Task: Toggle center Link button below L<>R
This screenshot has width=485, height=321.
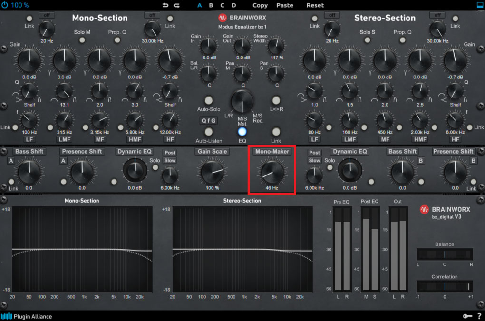Action: pyautogui.click(x=276, y=132)
